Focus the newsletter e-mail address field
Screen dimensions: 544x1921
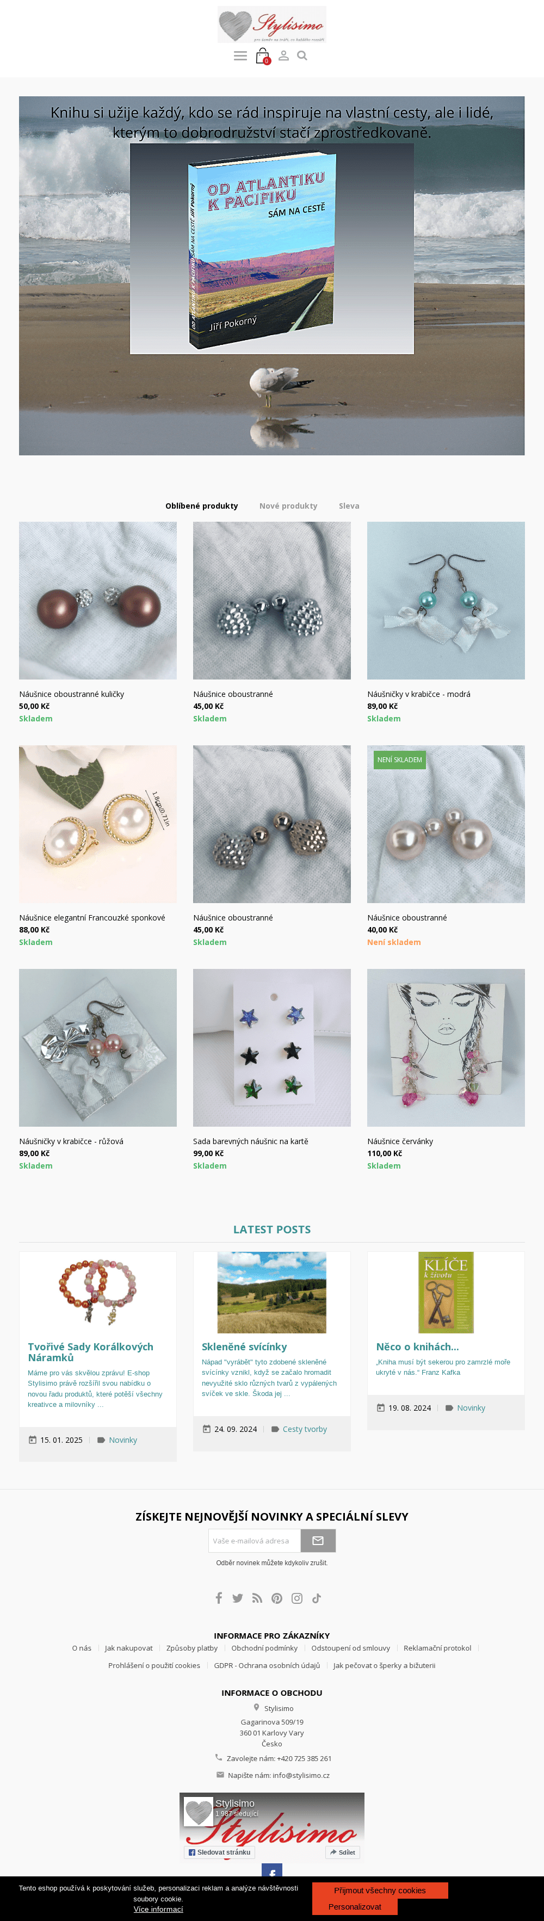(x=254, y=1540)
